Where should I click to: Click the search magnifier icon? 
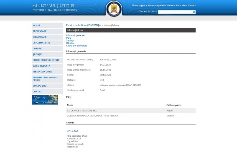tap(194, 12)
